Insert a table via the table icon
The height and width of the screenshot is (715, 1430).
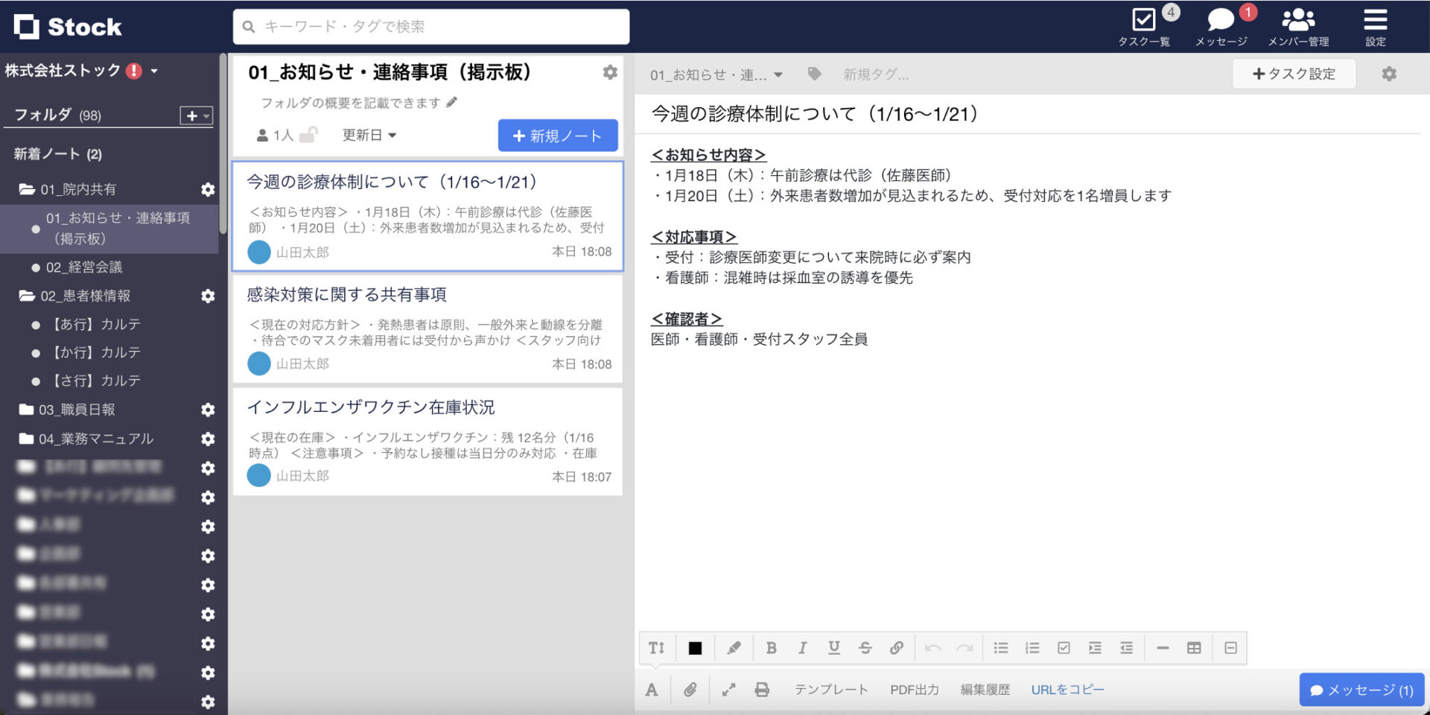coord(1193,647)
